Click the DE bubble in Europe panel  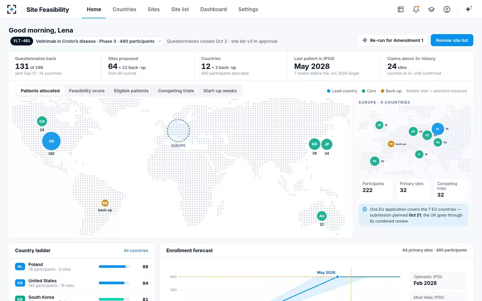(x=413, y=131)
